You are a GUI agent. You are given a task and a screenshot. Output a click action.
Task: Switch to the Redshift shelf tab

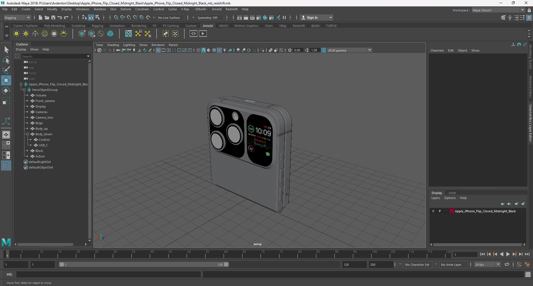[x=299, y=26]
